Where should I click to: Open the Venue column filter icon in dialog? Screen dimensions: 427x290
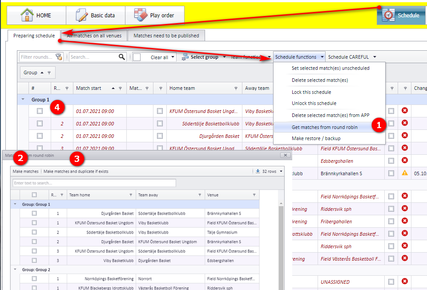254,195
